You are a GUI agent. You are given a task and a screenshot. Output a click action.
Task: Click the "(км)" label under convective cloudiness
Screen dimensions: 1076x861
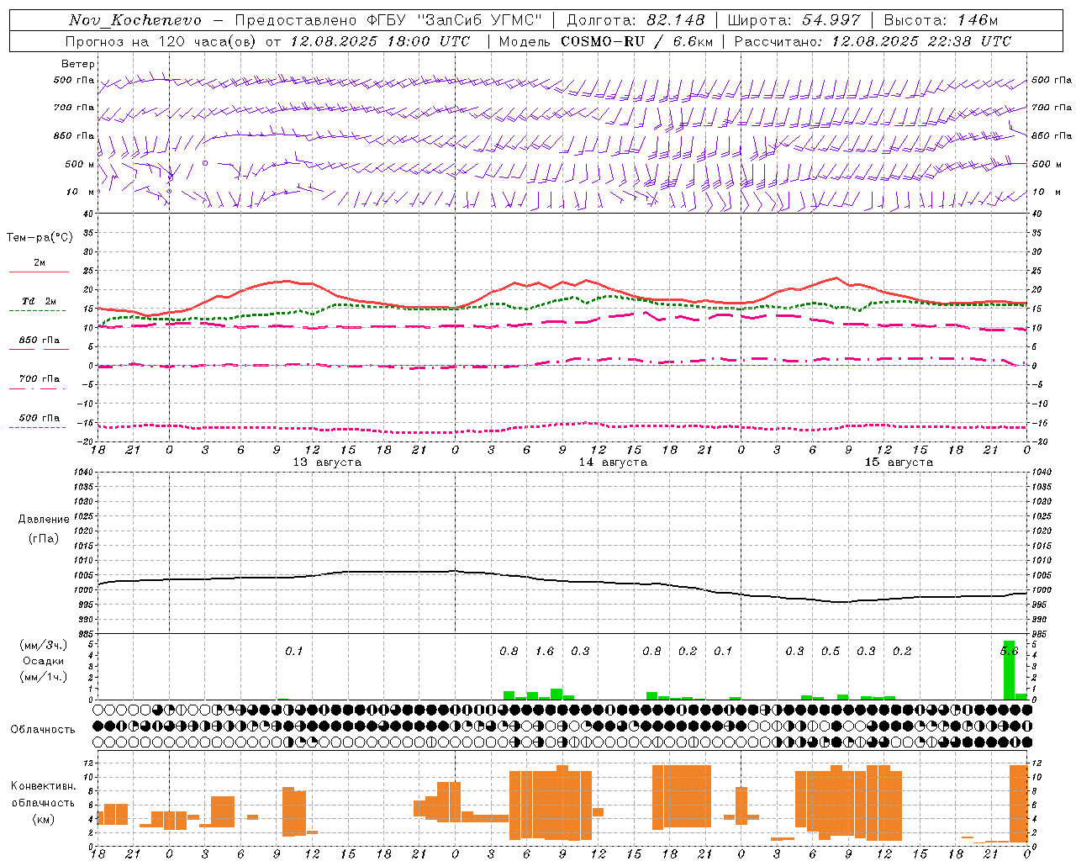click(43, 819)
